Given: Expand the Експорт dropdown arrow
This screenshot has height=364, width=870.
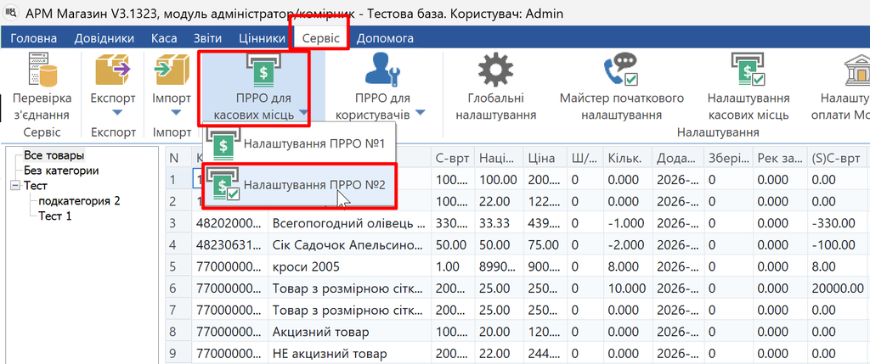Looking at the screenshot, I should 116,113.
